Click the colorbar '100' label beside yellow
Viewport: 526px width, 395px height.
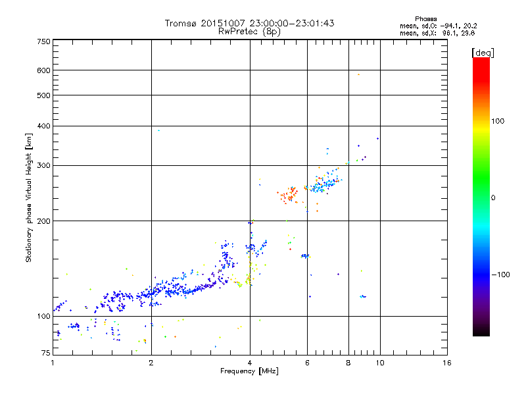click(498, 121)
